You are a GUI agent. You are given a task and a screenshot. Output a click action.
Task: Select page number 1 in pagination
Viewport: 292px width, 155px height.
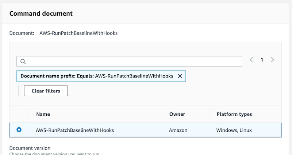(x=262, y=60)
